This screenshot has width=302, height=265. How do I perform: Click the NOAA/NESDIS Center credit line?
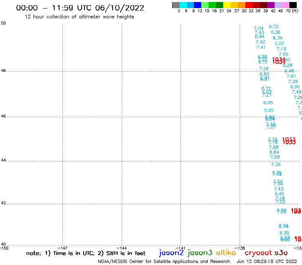pos(164,261)
